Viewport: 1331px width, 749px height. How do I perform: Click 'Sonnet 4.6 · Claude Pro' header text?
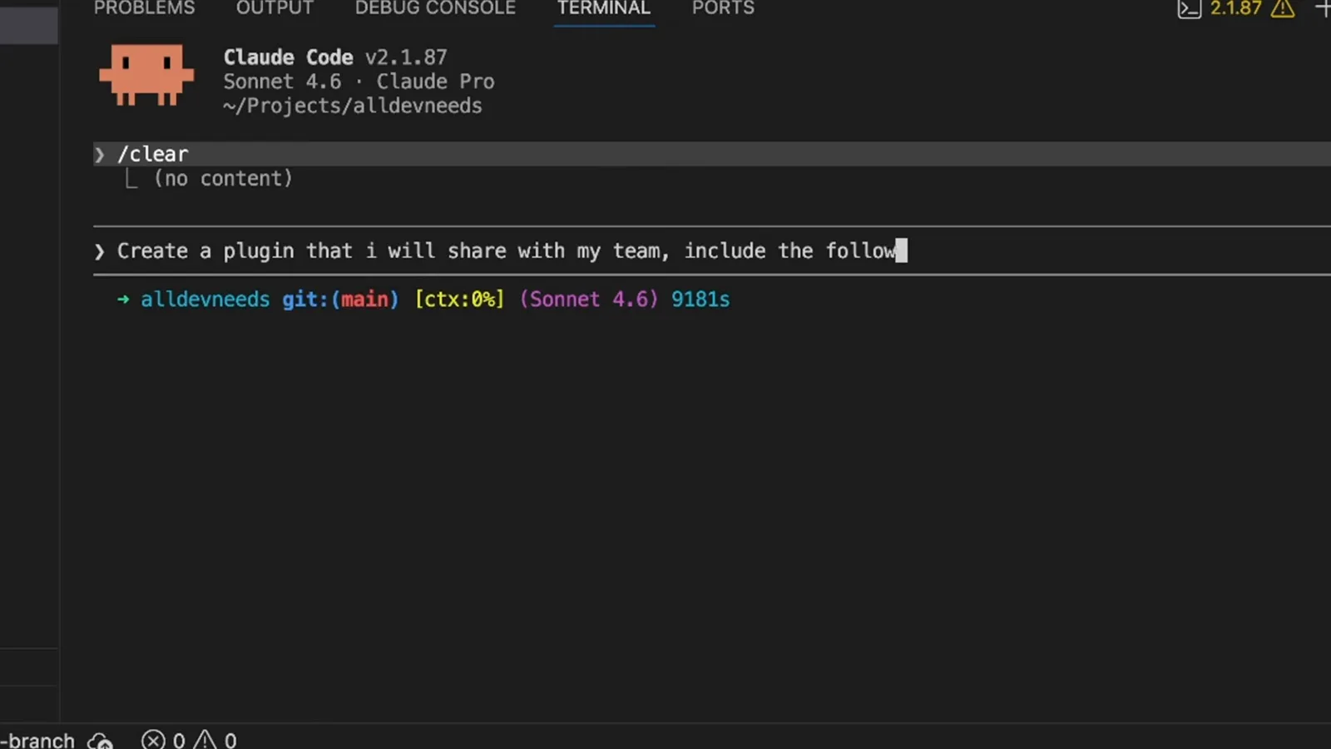point(359,82)
